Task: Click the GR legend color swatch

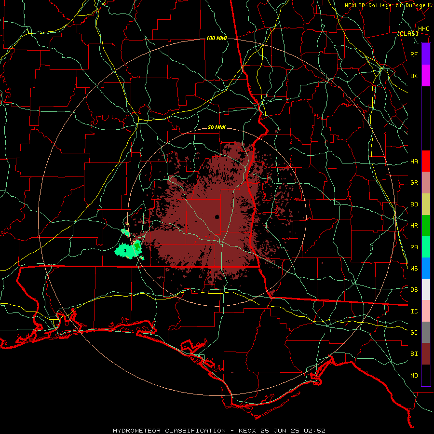Action: (426, 183)
